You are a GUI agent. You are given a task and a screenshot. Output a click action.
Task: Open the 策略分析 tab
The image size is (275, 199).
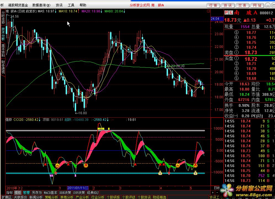click(x=51, y=197)
